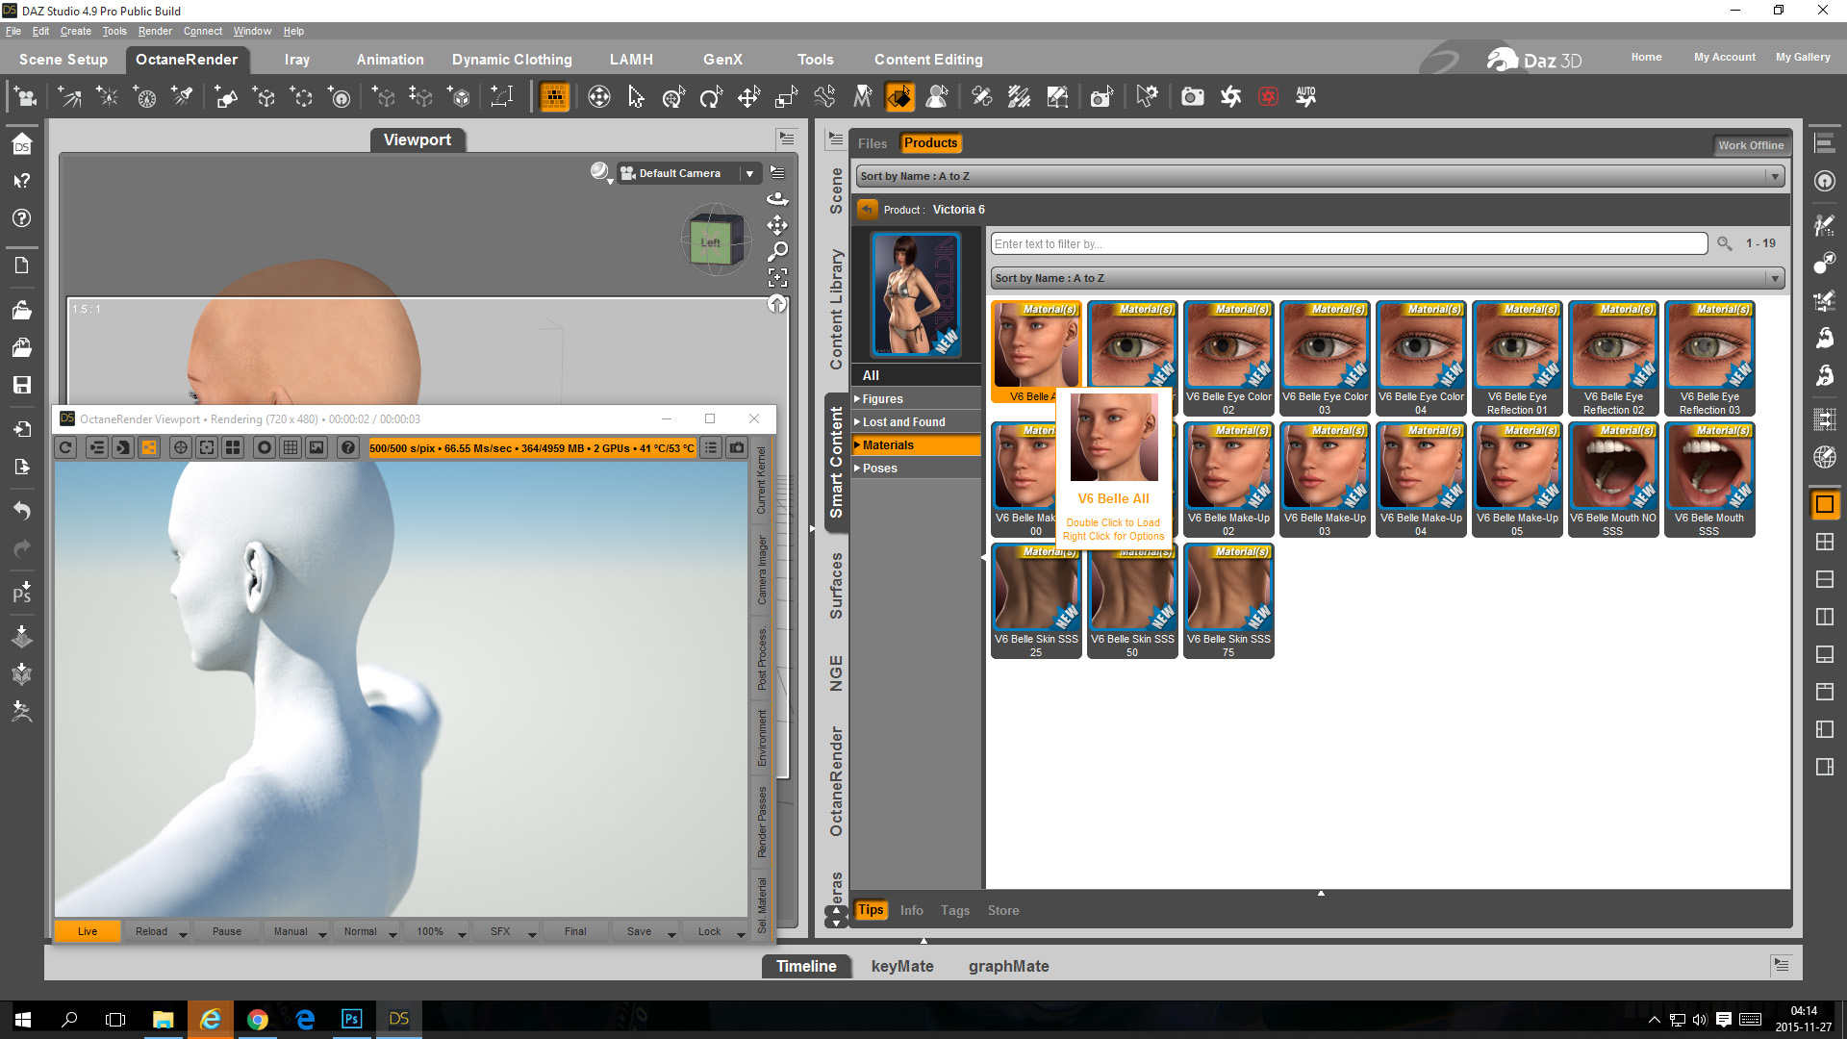Toggle the list icon beside render stats
The height and width of the screenshot is (1039, 1847).
[711, 447]
